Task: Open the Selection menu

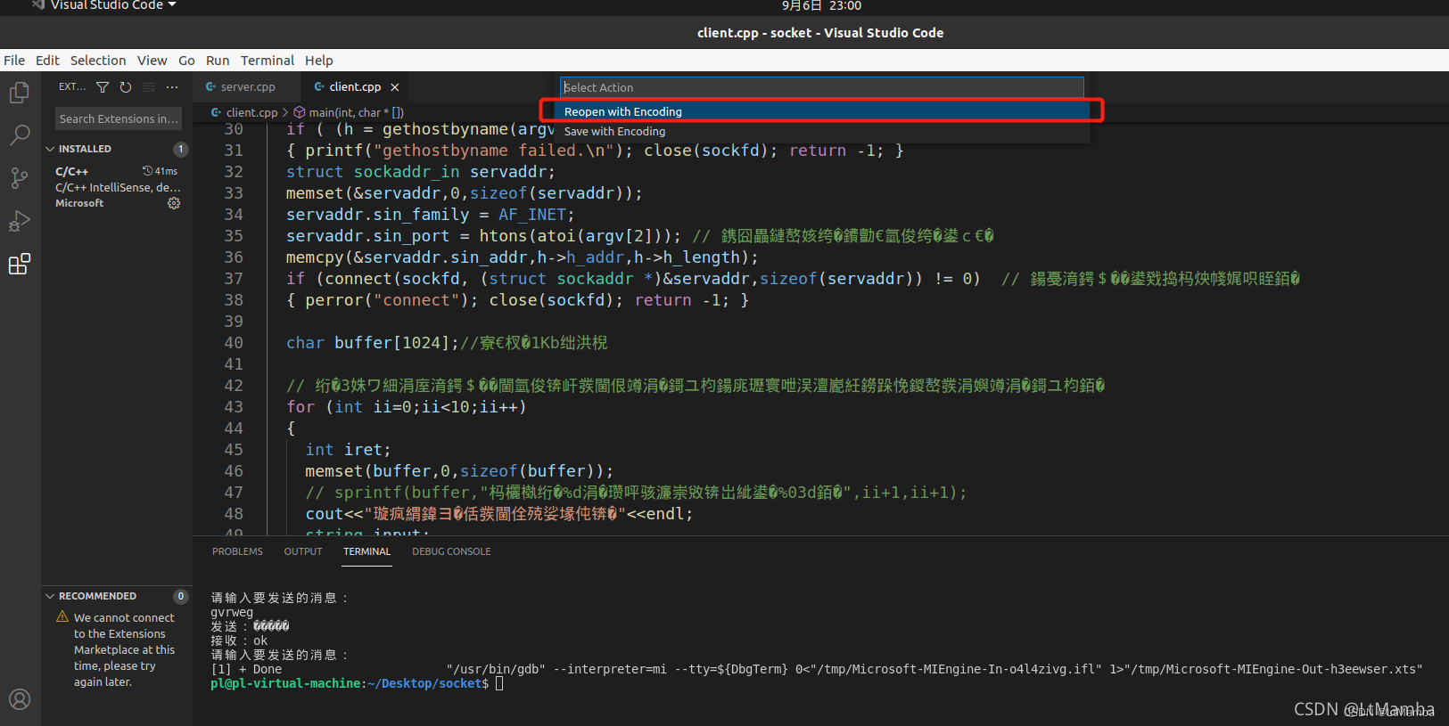Action: pyautogui.click(x=98, y=61)
